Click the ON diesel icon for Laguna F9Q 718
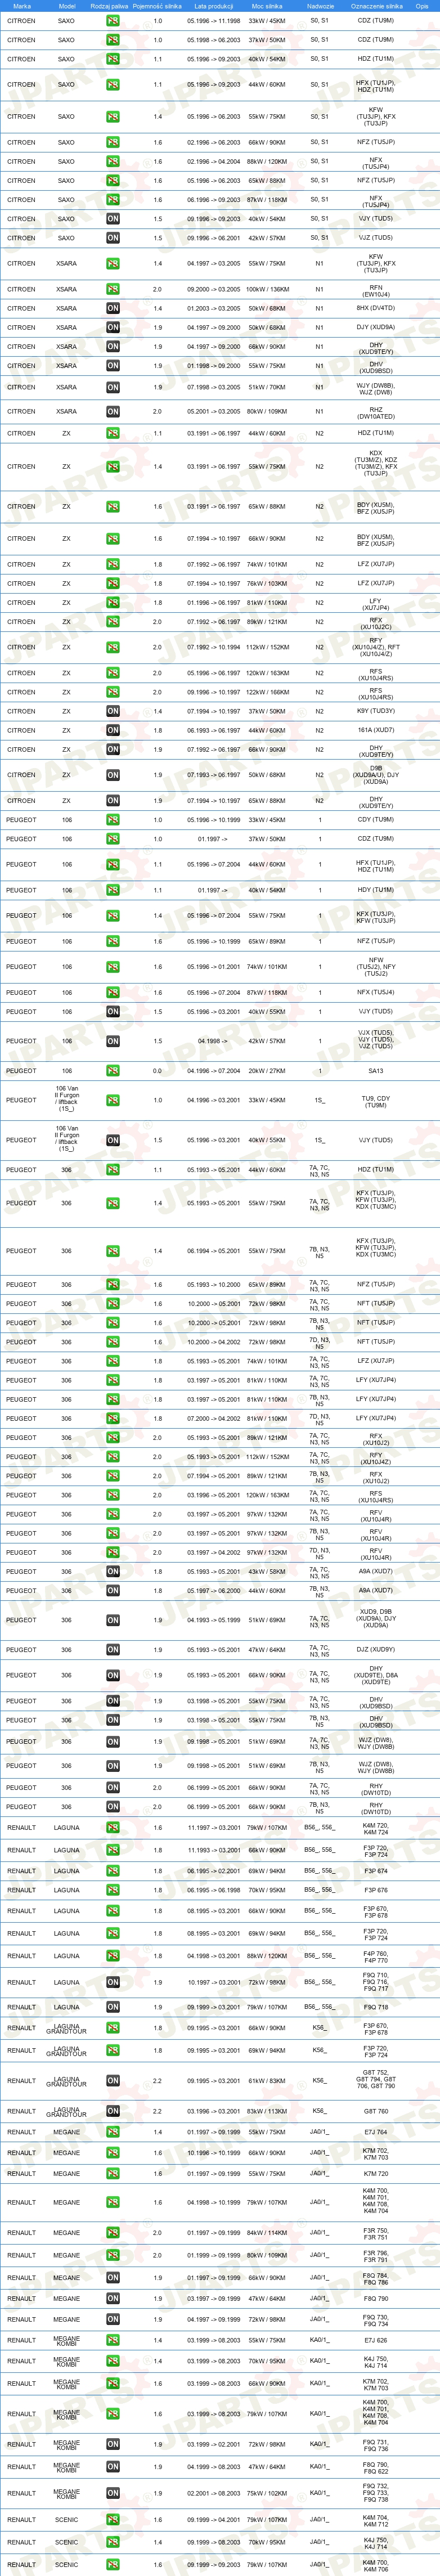Screen dimensions: 440x2576 click(113, 2007)
